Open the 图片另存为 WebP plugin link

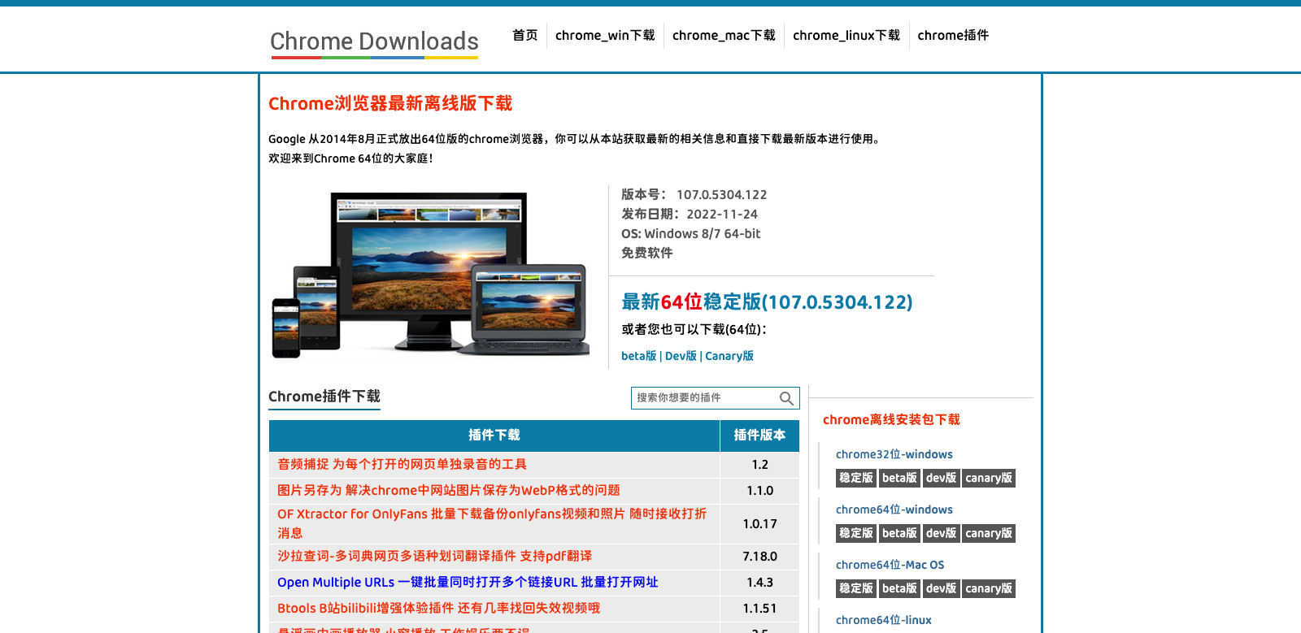point(448,491)
